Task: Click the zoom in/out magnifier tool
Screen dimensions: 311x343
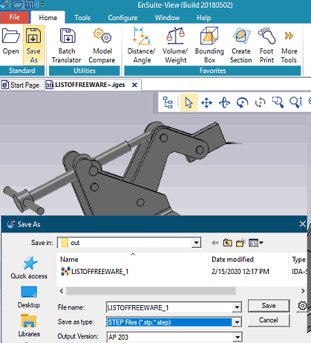Action: tap(296, 102)
